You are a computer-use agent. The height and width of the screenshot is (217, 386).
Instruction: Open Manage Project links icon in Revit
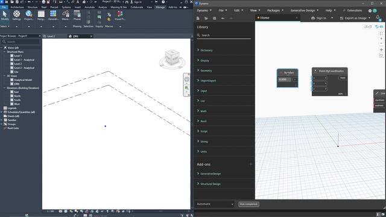click(66, 15)
